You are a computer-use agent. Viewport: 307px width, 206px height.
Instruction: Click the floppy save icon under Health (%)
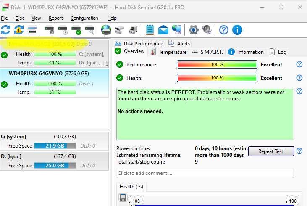(x=123, y=198)
